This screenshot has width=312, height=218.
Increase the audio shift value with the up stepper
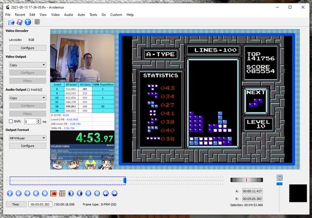coord(39,120)
